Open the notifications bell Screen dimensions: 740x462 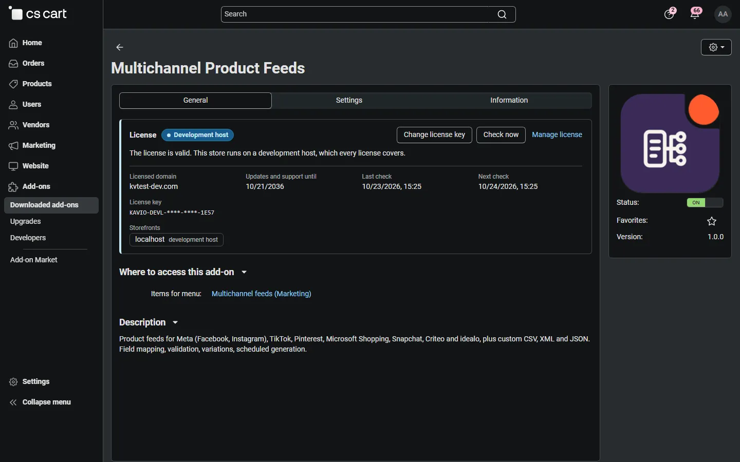coord(696,14)
